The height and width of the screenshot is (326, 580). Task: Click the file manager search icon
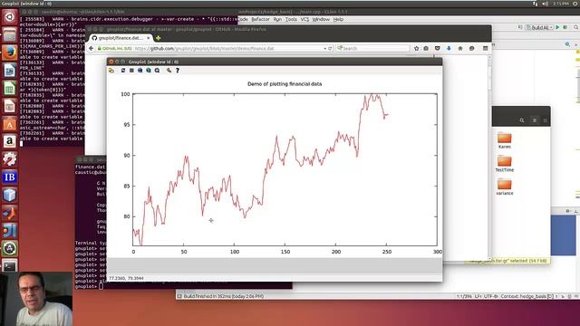tap(522, 120)
